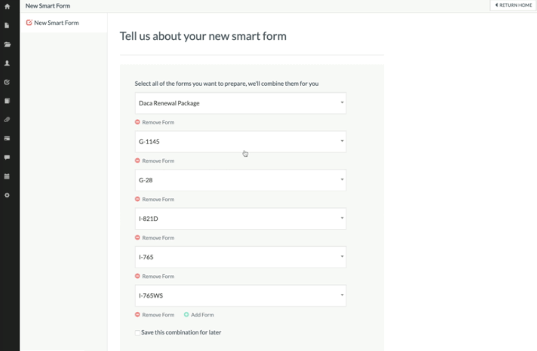Open the person contacts icon in sidebar
Image resolution: width=537 pixels, height=351 pixels.
pos(7,64)
